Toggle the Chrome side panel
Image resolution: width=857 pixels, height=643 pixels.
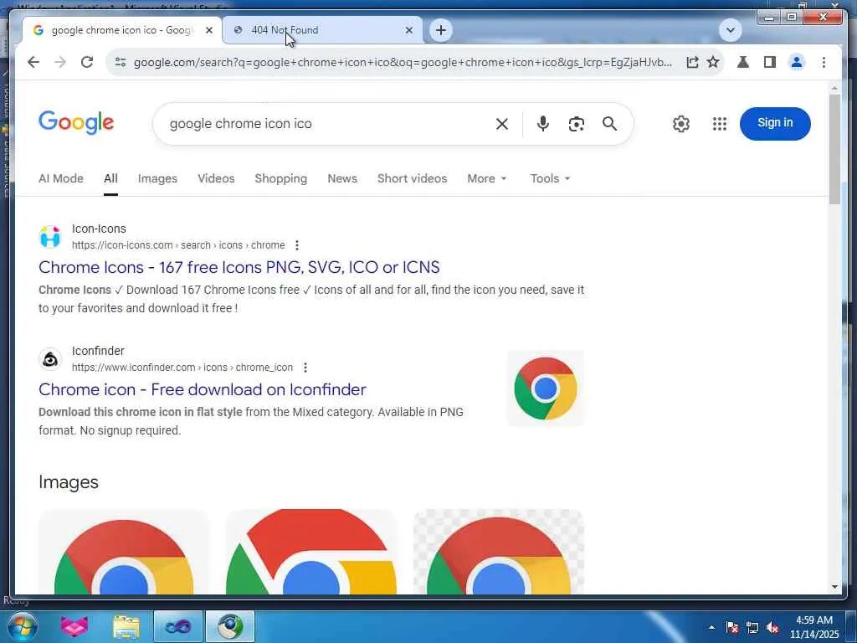(770, 62)
